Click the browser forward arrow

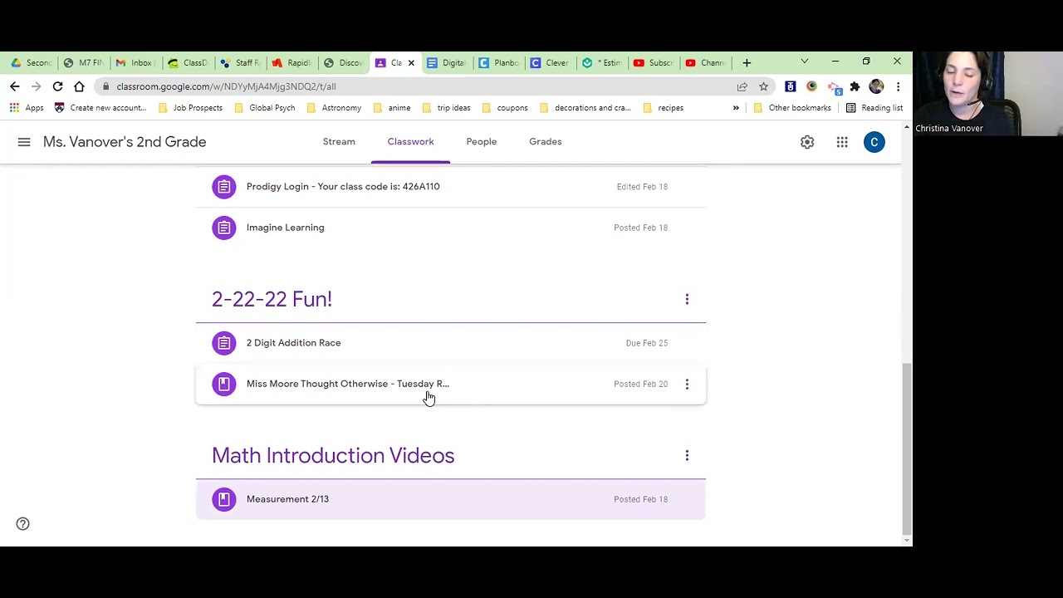pyautogui.click(x=37, y=86)
